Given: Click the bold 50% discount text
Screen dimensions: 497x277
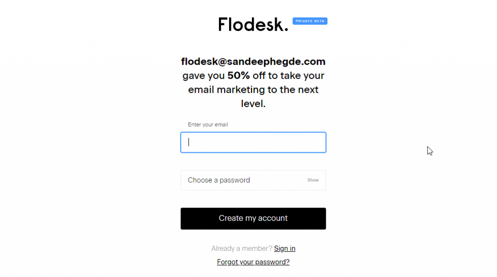Looking at the screenshot, I should pos(238,76).
